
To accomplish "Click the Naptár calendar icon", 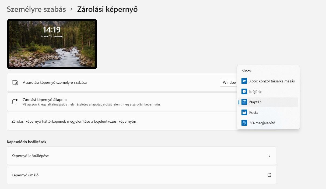I will (244, 102).
